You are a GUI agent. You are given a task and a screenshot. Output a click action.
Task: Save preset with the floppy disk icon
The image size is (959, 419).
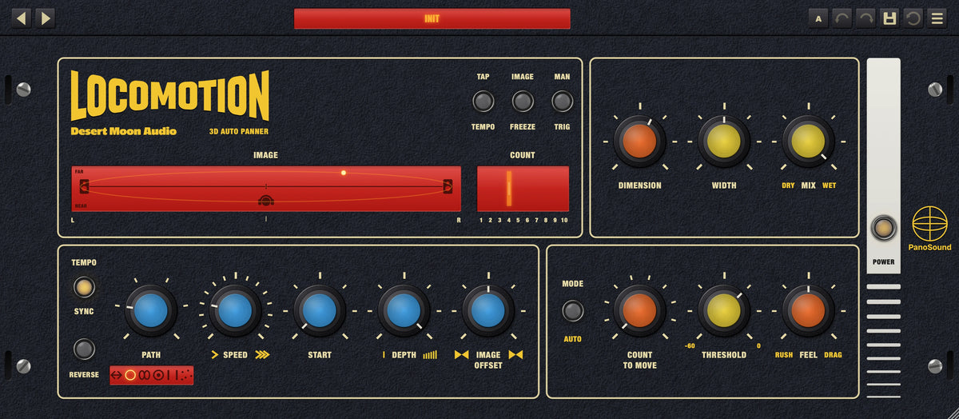click(889, 18)
